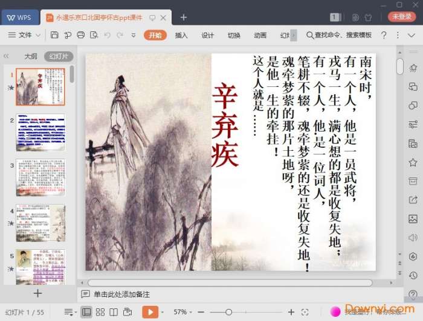Open the star favorites icon in sidebar
The height and width of the screenshot is (321, 423).
[x=413, y=162]
